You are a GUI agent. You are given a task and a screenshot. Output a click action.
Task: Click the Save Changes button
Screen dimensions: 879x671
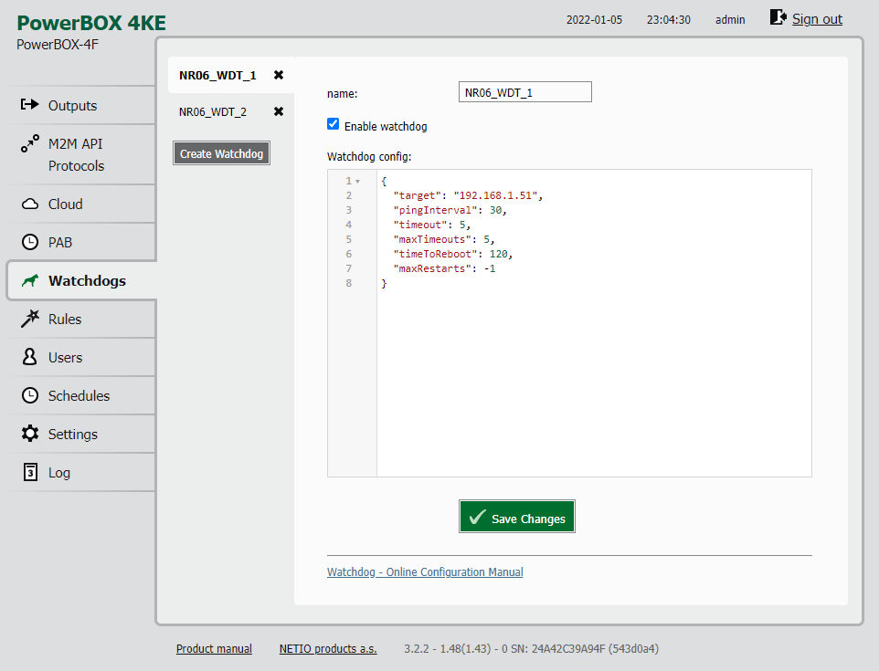click(517, 518)
